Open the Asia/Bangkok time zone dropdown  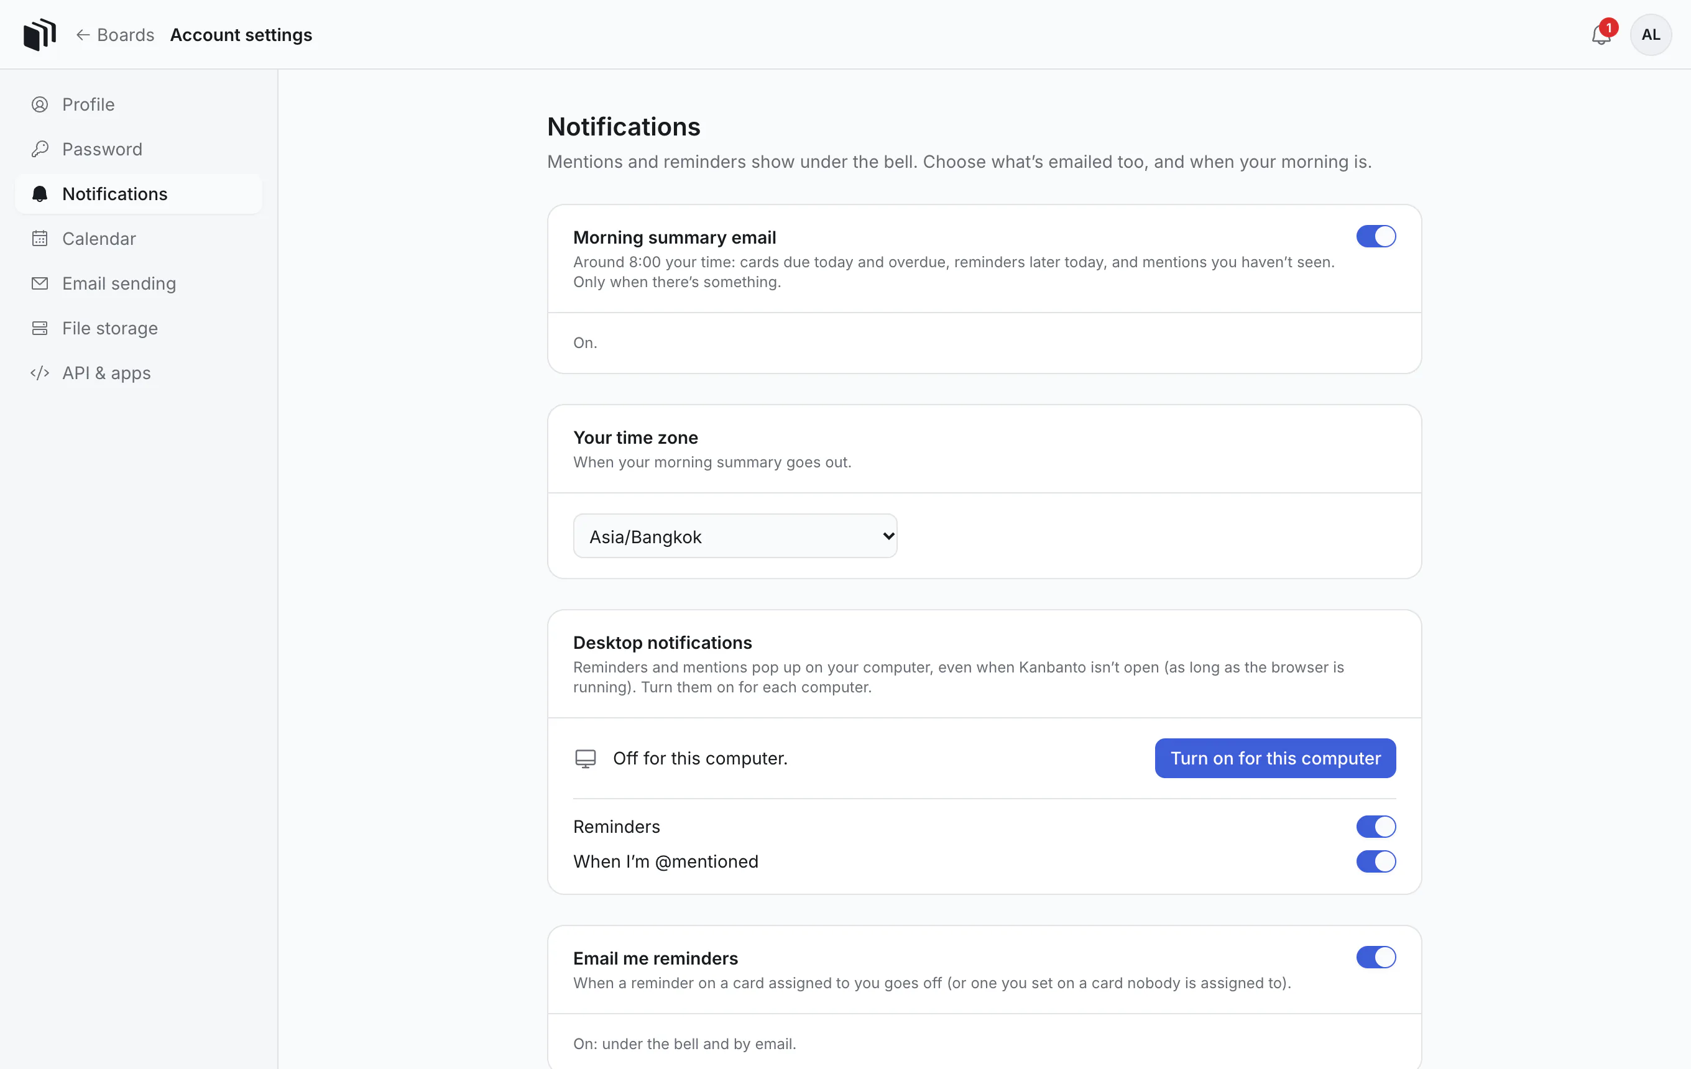735,536
